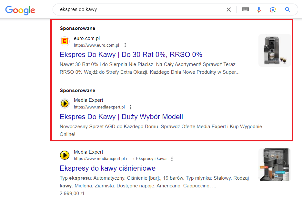The image size is (302, 208).
Task: Click the '2 999,00 zł' price text
Action: tap(72, 194)
